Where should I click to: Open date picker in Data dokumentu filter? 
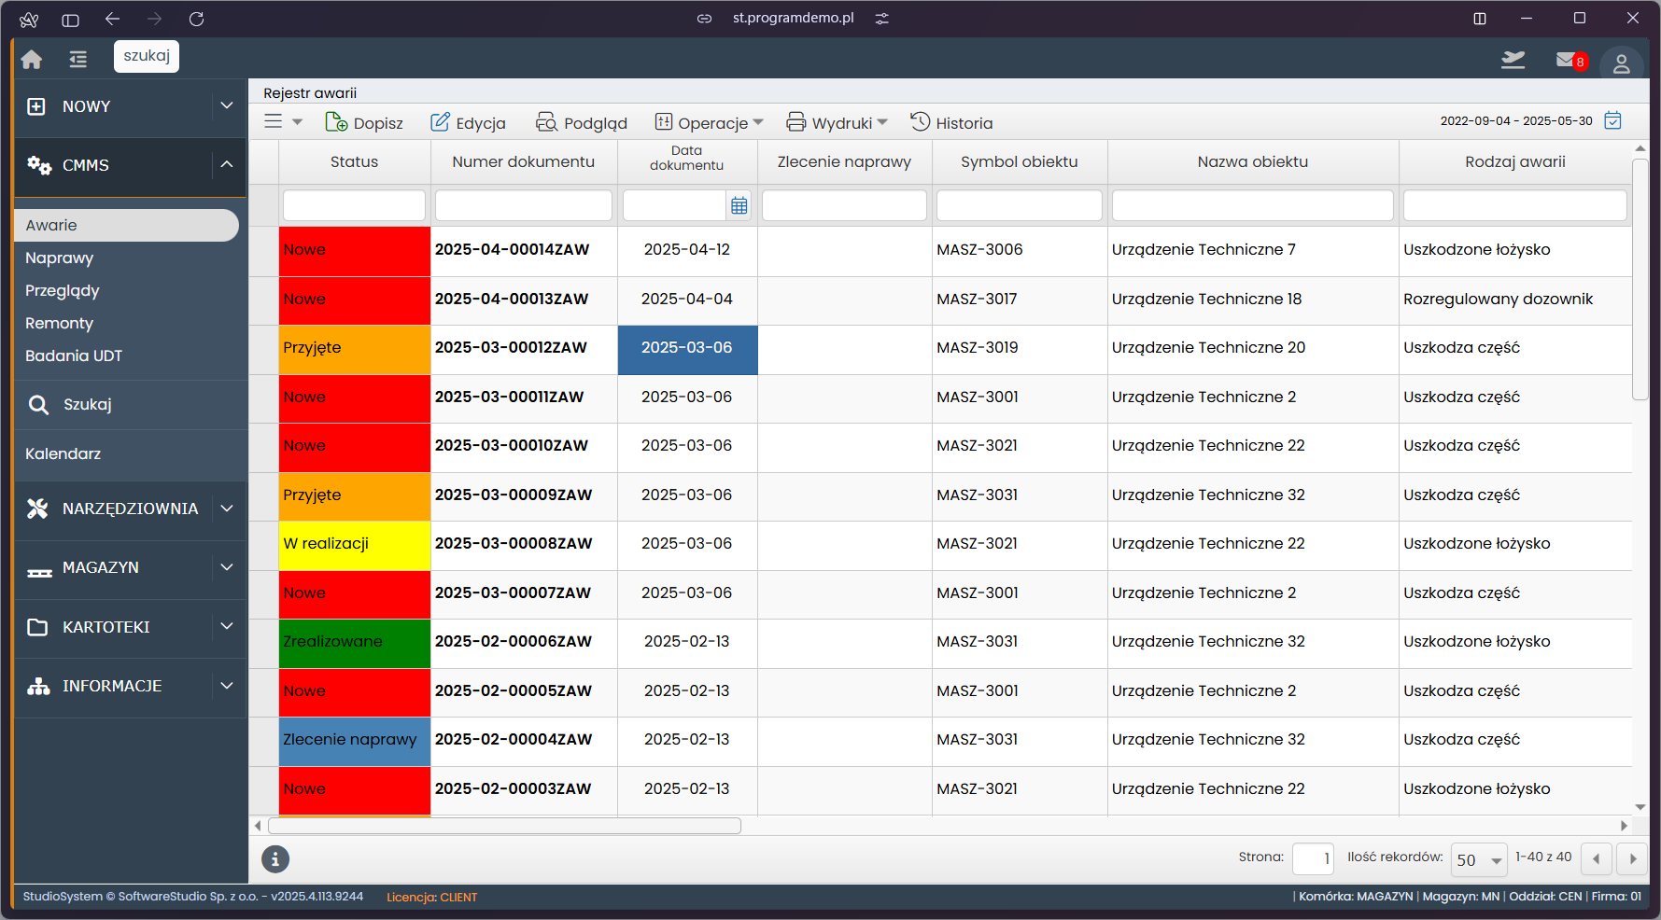tap(739, 205)
